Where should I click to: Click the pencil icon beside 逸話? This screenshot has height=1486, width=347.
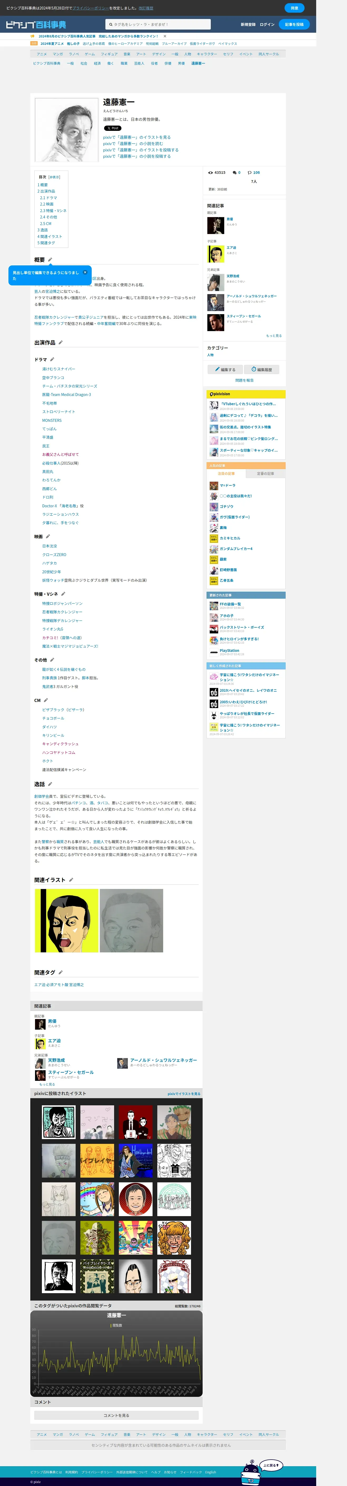coord(50,784)
